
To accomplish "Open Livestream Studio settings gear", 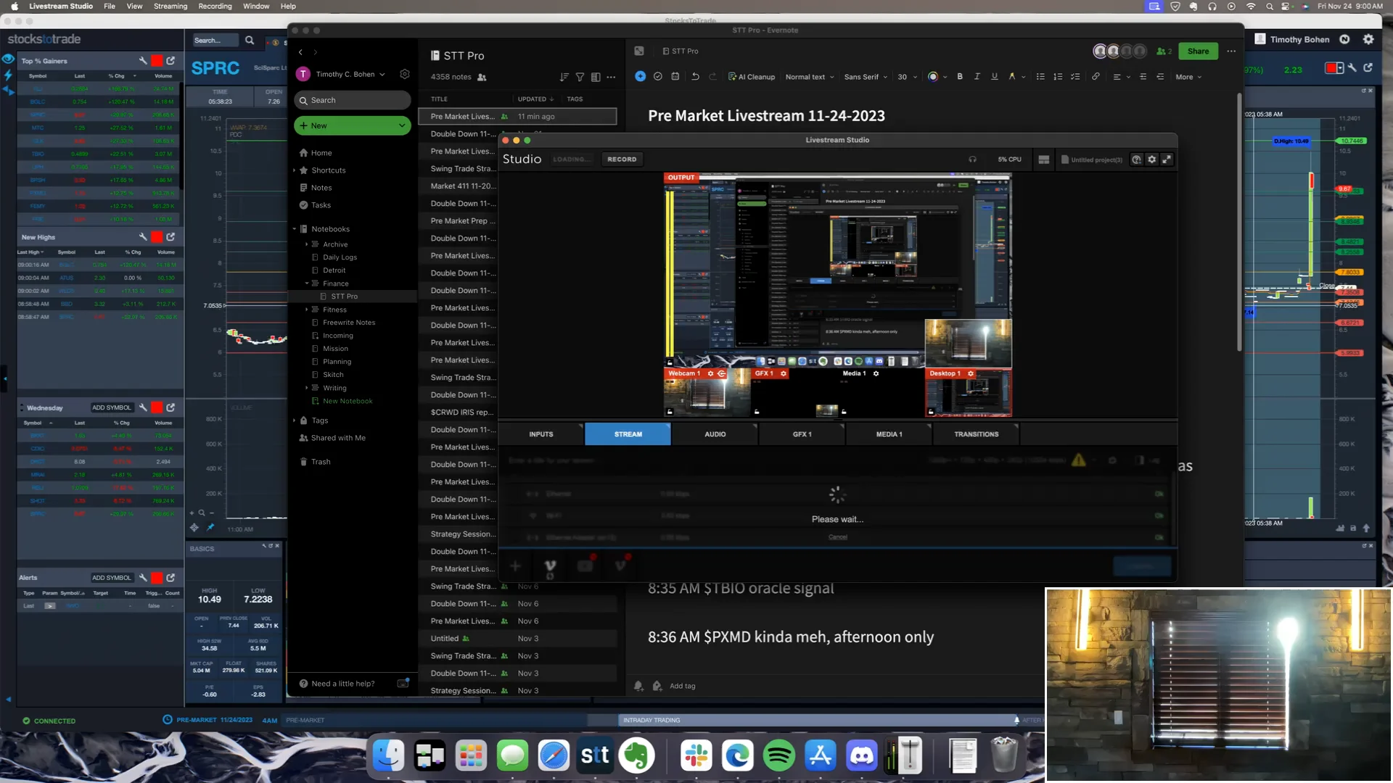I will point(1152,159).
